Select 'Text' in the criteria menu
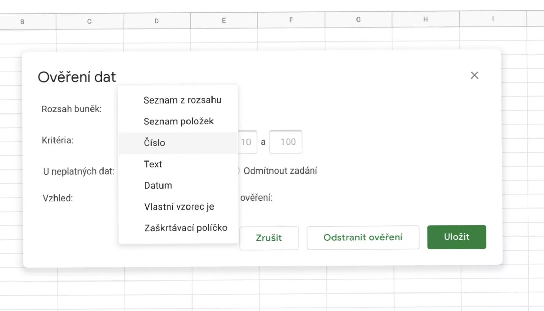 coord(178,164)
